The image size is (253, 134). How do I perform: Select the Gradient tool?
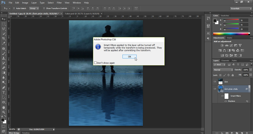click(x=3, y=73)
